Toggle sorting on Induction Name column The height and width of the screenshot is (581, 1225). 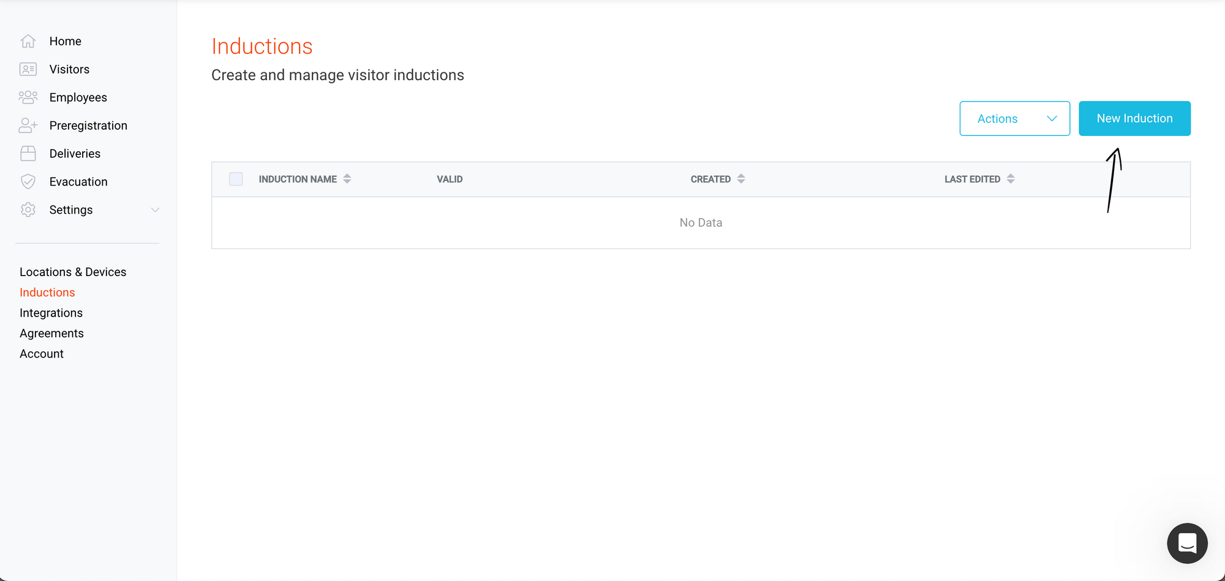pos(347,179)
